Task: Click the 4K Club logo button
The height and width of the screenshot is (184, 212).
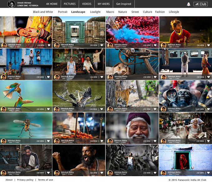Action: click(x=200, y=4)
